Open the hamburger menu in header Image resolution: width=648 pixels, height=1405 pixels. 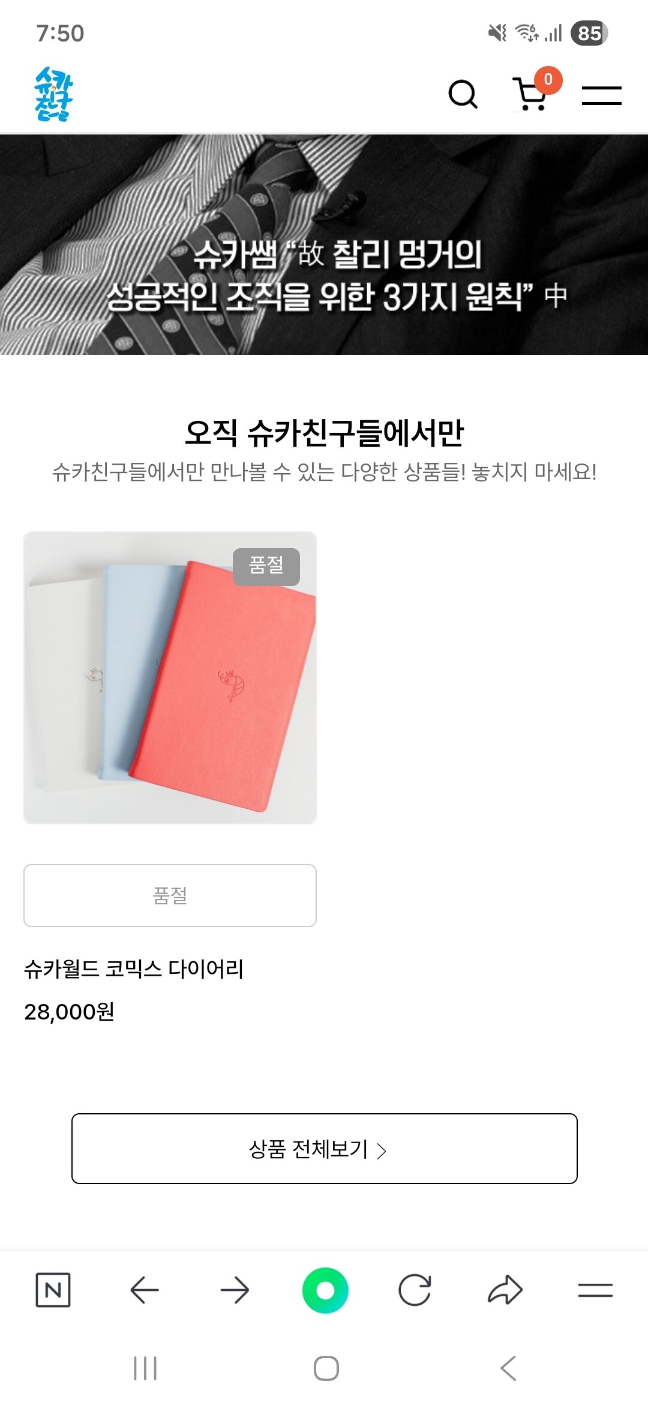tap(601, 95)
